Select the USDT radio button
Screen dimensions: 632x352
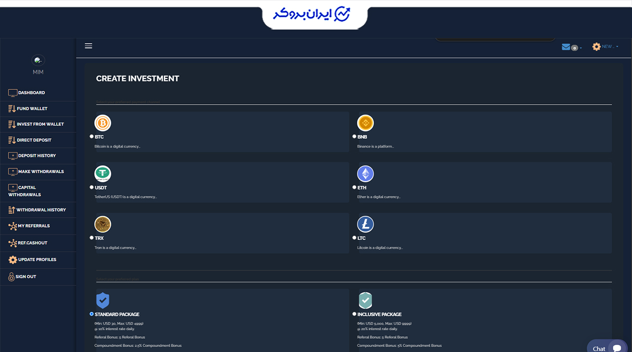(x=92, y=187)
